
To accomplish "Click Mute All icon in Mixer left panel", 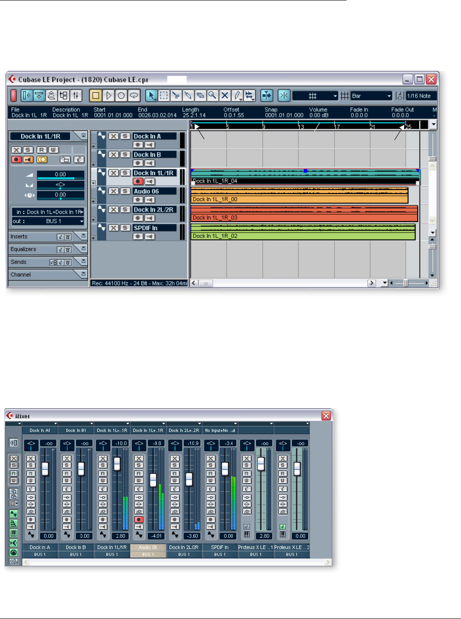I will [x=14, y=459].
